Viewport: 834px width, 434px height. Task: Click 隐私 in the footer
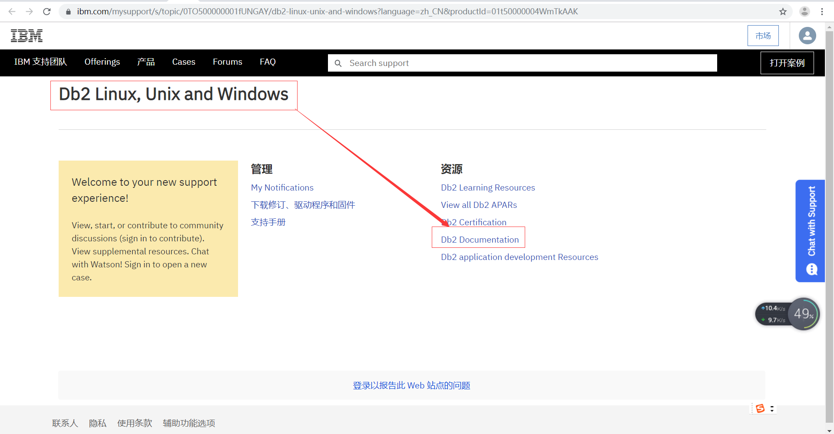[x=97, y=423]
